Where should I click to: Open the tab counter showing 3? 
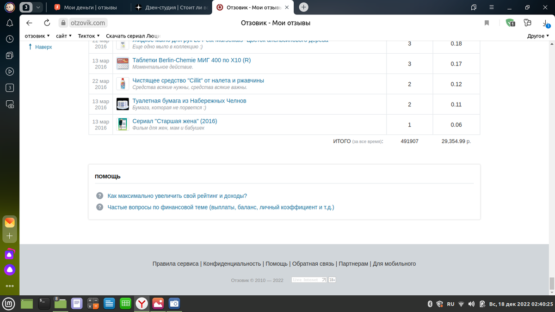[x=26, y=7]
